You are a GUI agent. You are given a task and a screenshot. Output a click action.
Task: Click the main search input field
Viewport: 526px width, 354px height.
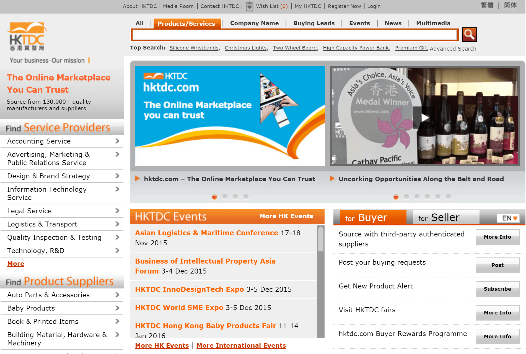tap(295, 35)
